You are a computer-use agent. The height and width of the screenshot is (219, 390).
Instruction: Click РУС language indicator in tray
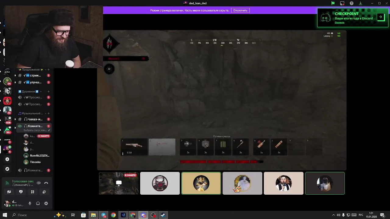(361, 215)
